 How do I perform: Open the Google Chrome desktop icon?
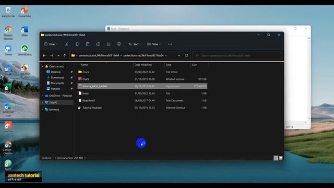8,33
